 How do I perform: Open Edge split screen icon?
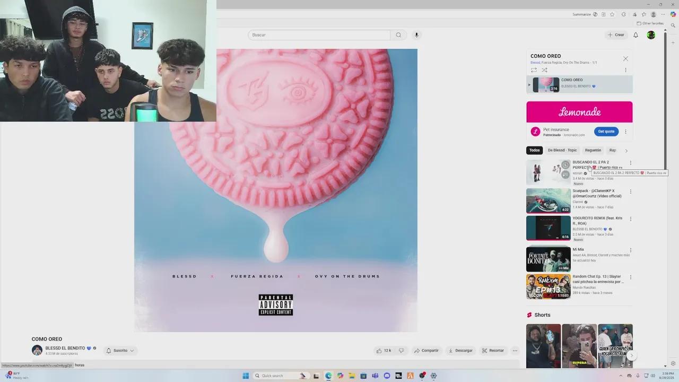tap(604, 14)
